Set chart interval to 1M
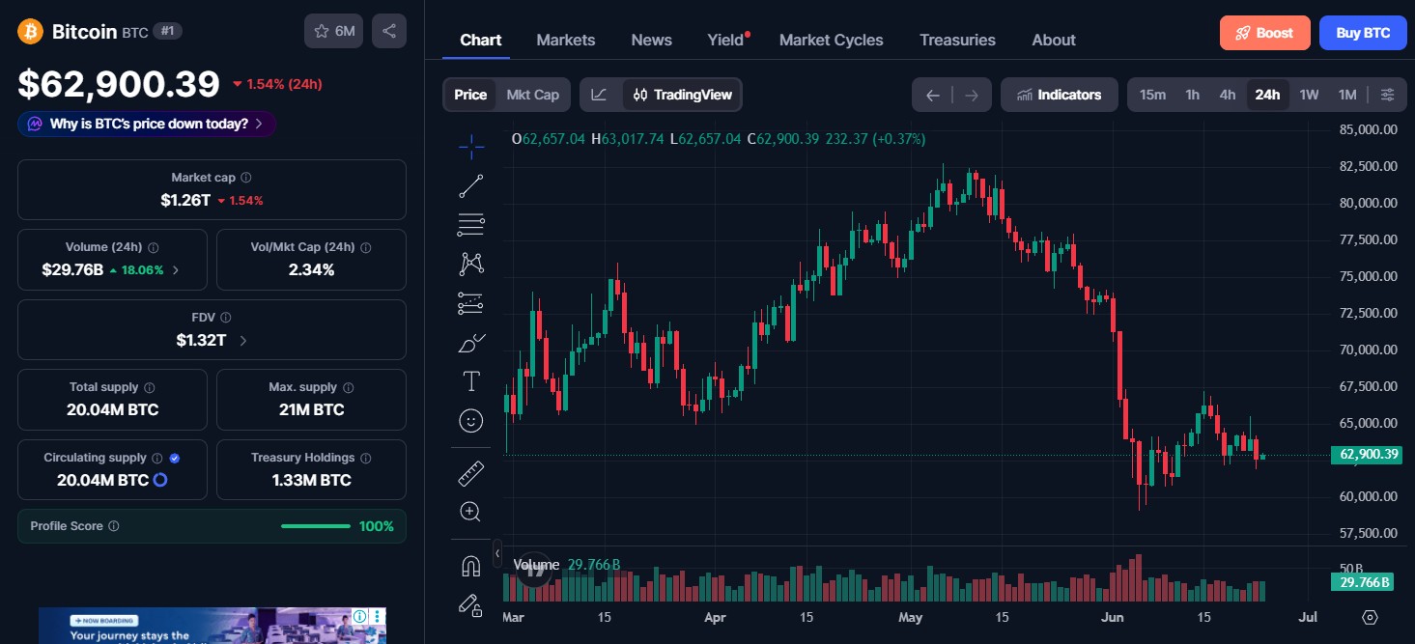1415x644 pixels. click(1347, 95)
